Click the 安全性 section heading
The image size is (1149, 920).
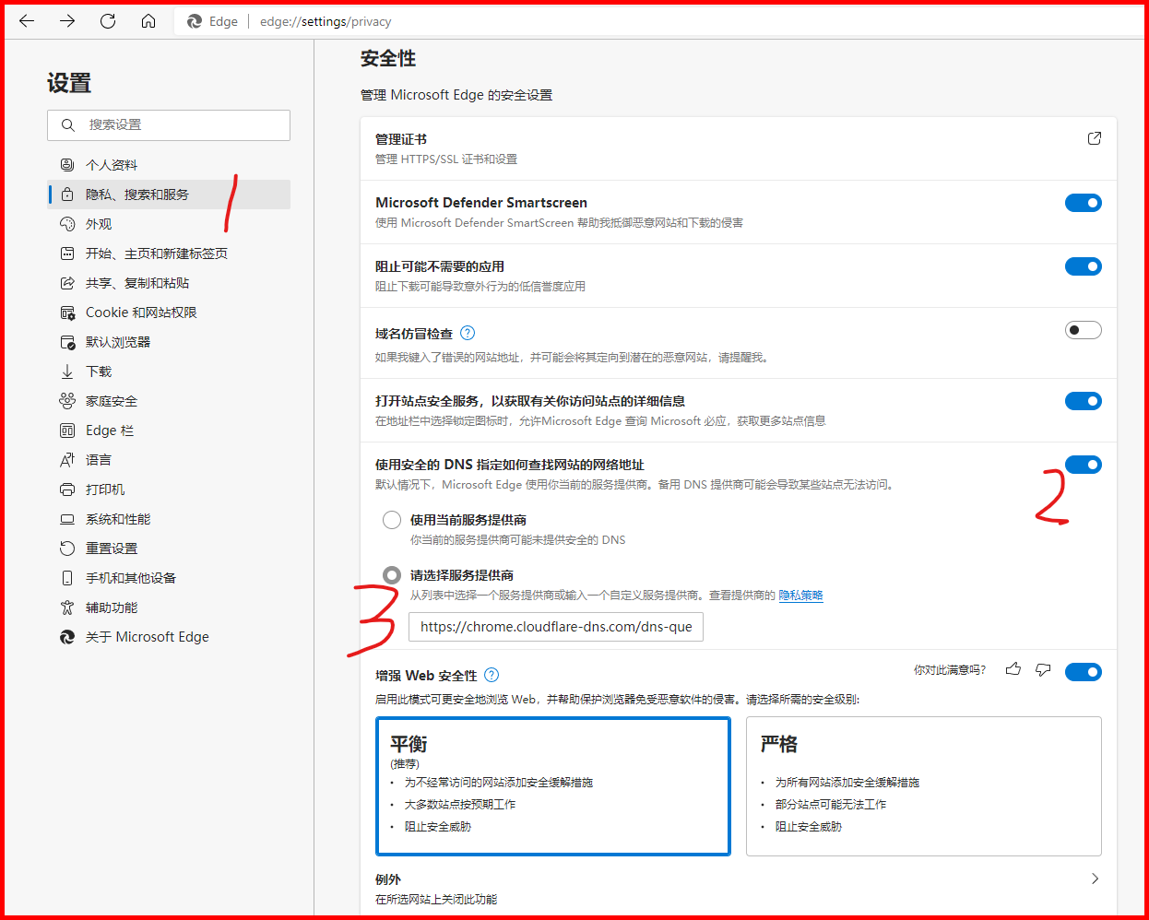388,58
